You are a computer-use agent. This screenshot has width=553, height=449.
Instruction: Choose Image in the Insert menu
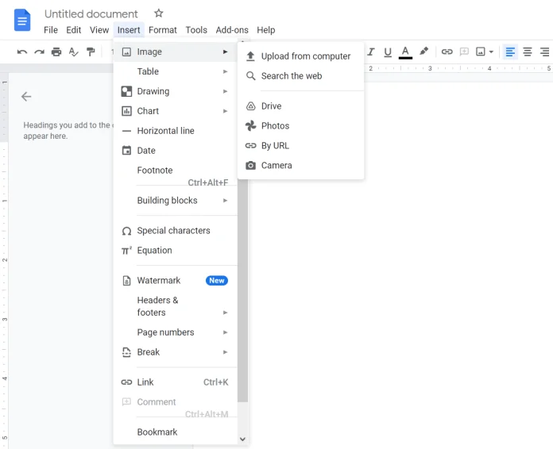click(x=175, y=52)
